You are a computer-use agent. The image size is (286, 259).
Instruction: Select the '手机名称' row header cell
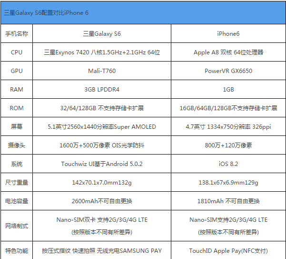[x=17, y=34]
